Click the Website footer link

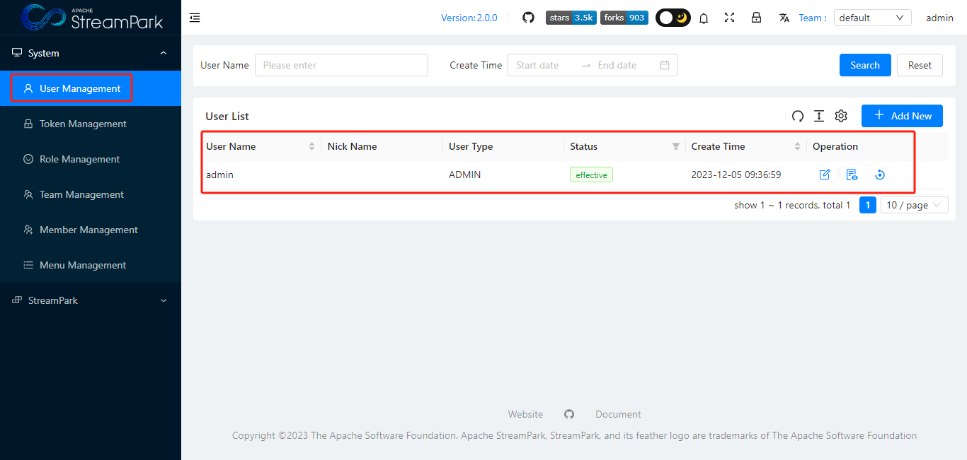pyautogui.click(x=525, y=414)
